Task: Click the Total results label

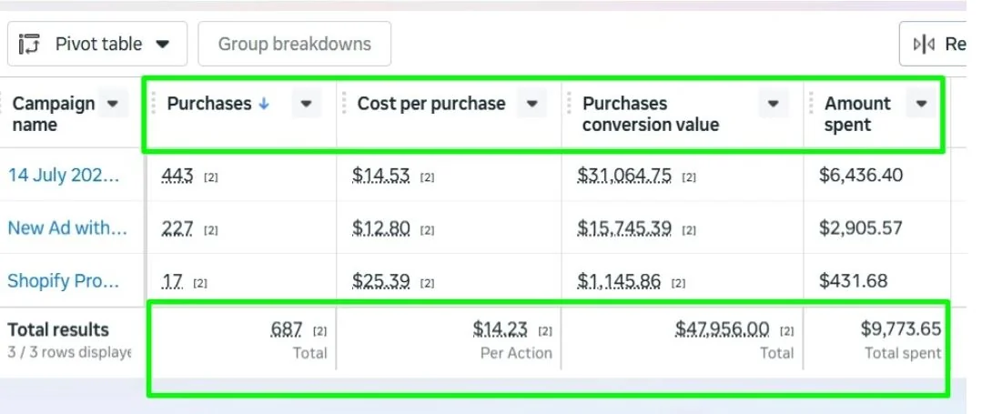Action: 58,329
